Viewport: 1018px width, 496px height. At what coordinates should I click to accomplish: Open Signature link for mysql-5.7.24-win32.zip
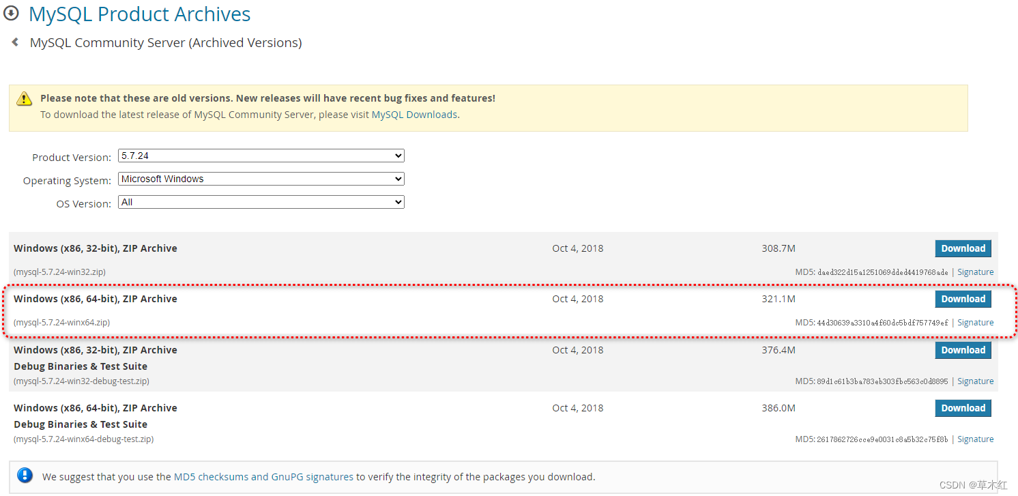pyautogui.click(x=975, y=272)
